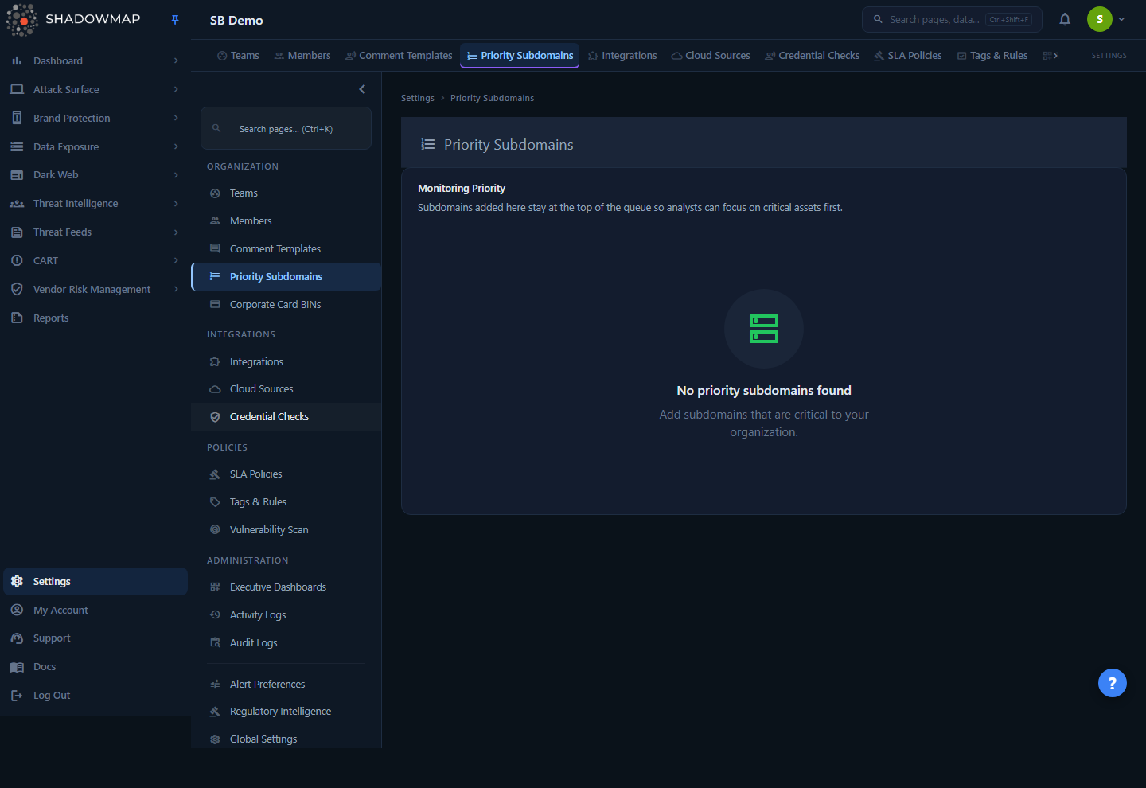The height and width of the screenshot is (788, 1146).
Task: Switch to Integrations tab
Action: [622, 55]
